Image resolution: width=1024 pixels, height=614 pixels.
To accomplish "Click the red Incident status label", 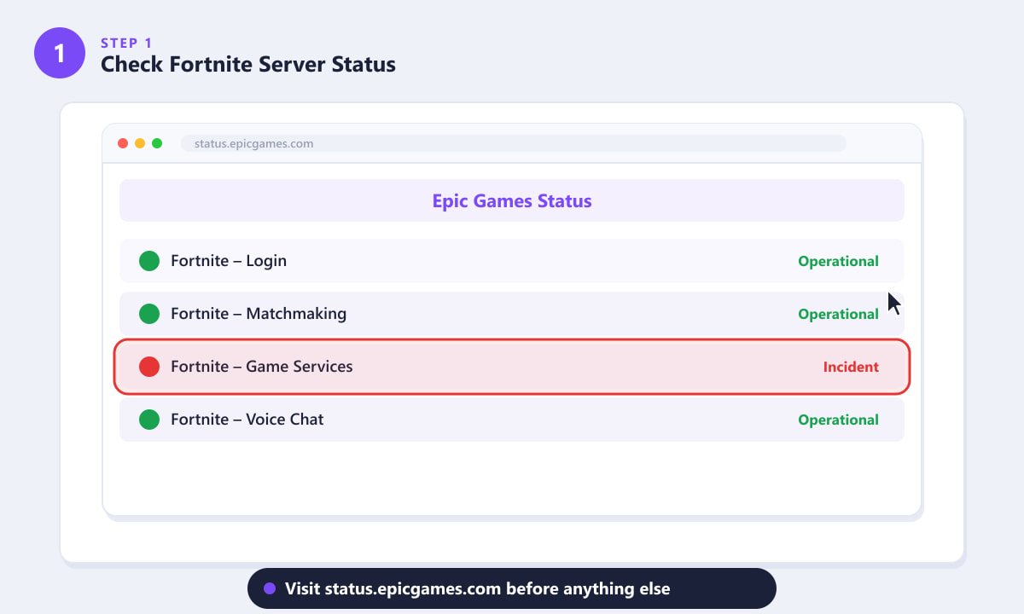I will pos(851,368).
